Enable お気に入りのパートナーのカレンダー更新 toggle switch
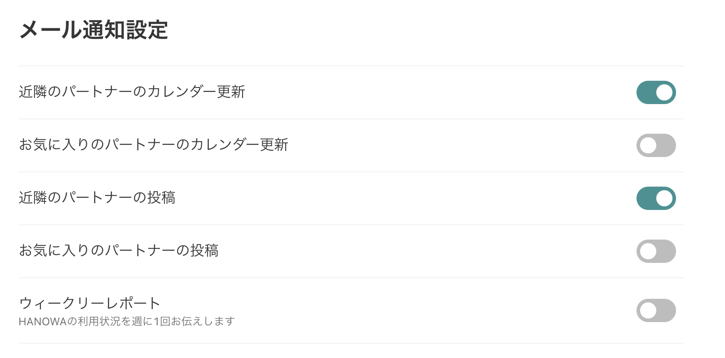 [656, 145]
